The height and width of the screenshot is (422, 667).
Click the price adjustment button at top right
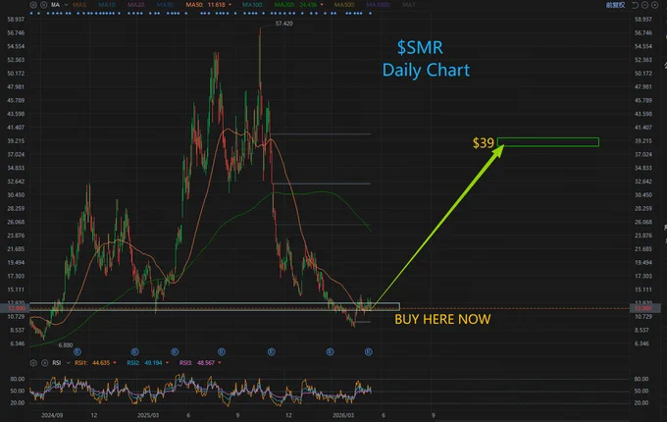click(616, 5)
